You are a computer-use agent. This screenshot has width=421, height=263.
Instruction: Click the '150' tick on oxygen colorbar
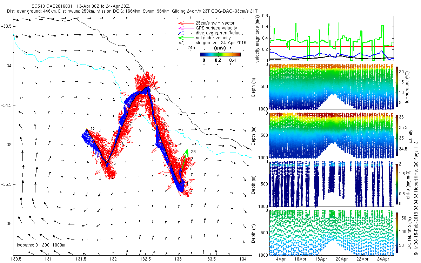403,218
